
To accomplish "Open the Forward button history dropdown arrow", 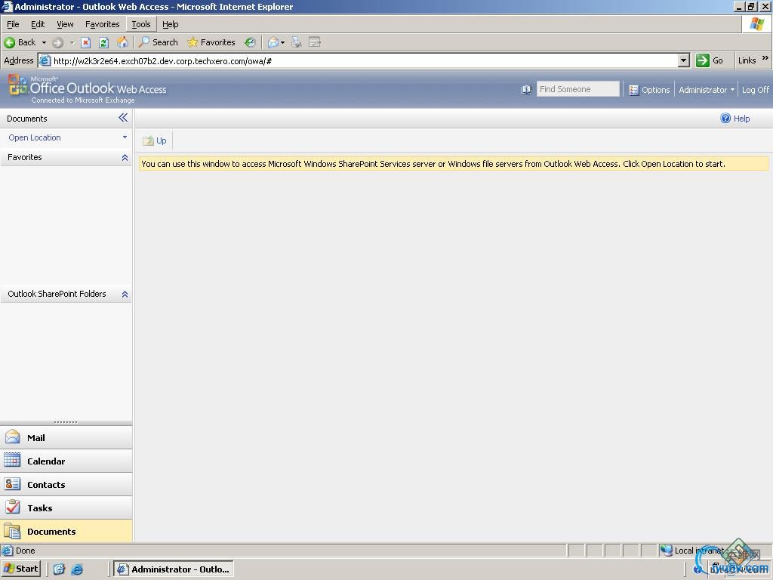I will (x=72, y=43).
